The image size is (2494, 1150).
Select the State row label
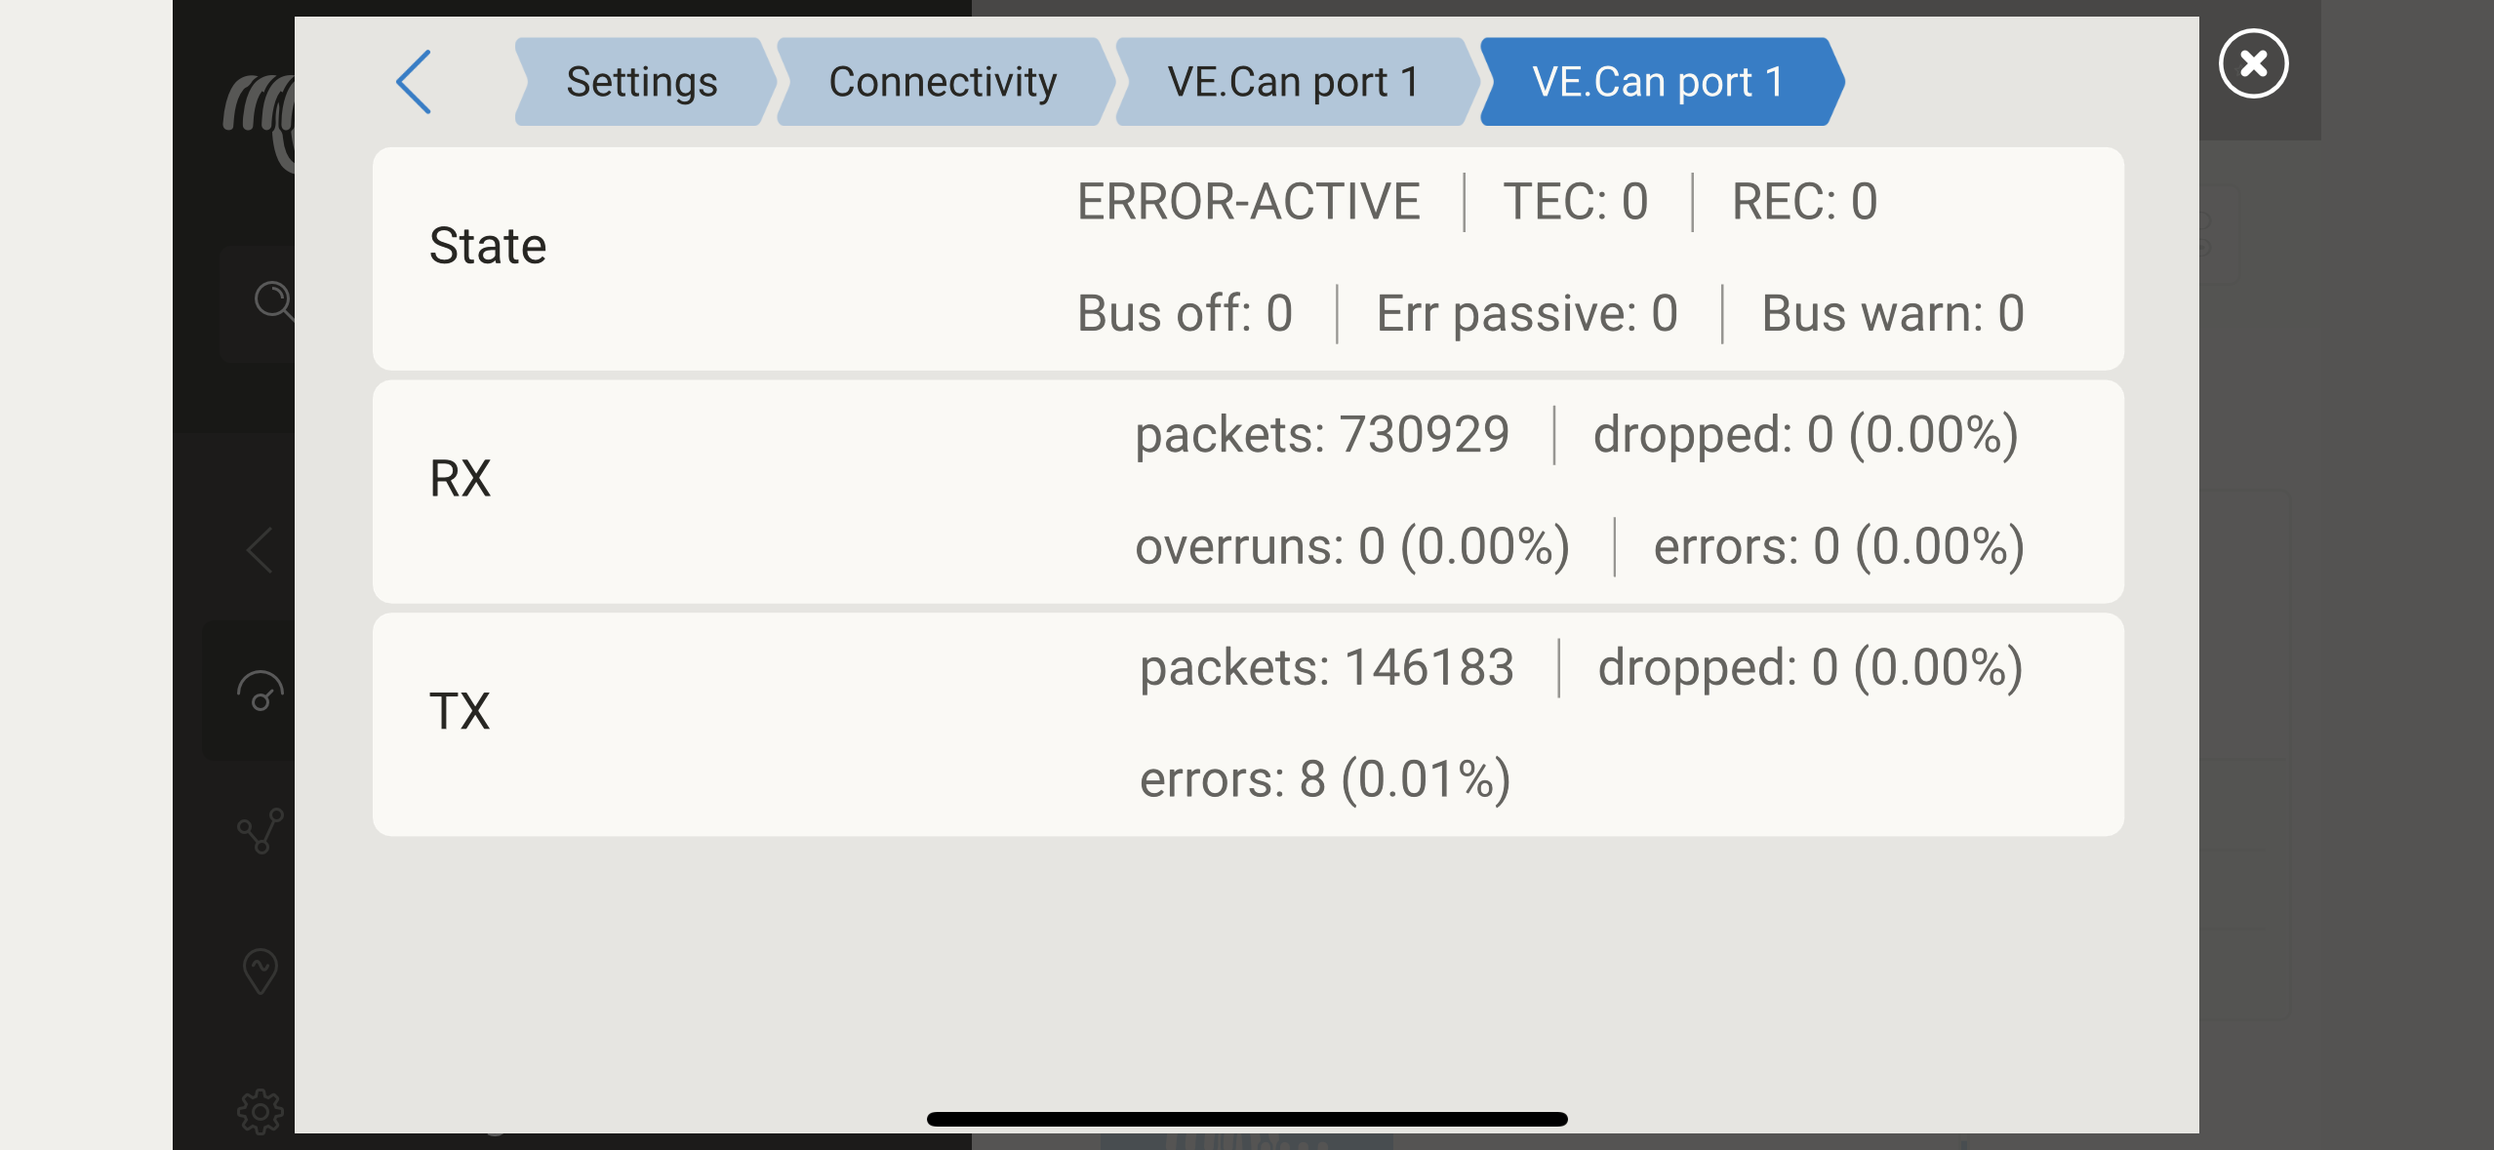pos(488,246)
